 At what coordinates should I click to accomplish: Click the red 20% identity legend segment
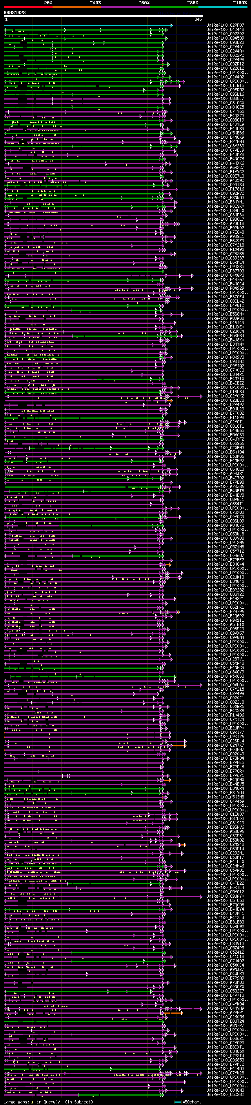click(x=28, y=7)
